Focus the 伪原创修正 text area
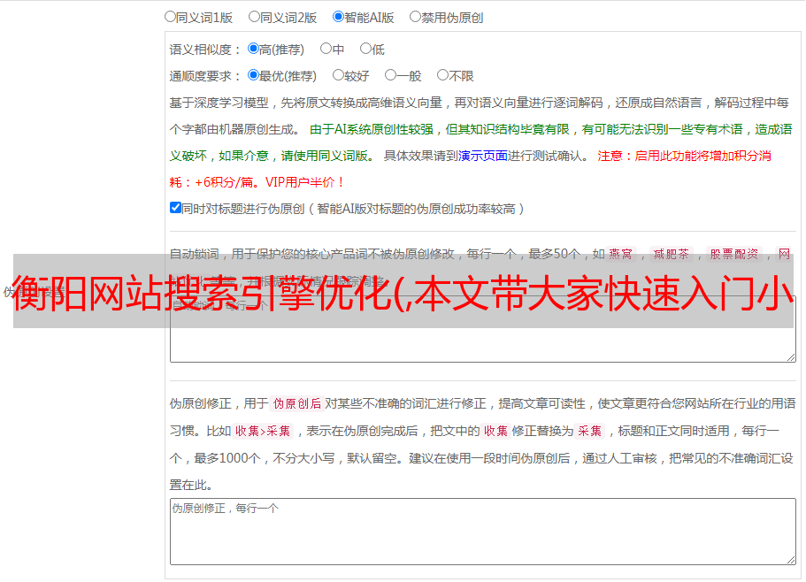Screen dimensions: 806x582 (x=482, y=535)
